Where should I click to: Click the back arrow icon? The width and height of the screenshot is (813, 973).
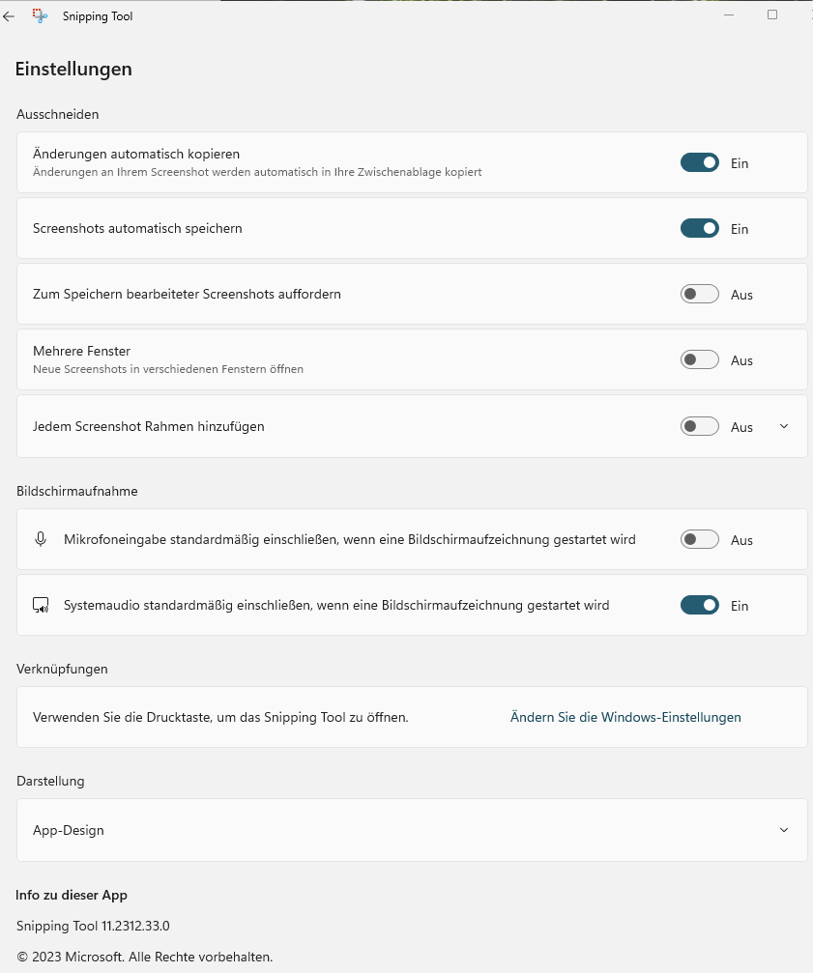coord(9,16)
